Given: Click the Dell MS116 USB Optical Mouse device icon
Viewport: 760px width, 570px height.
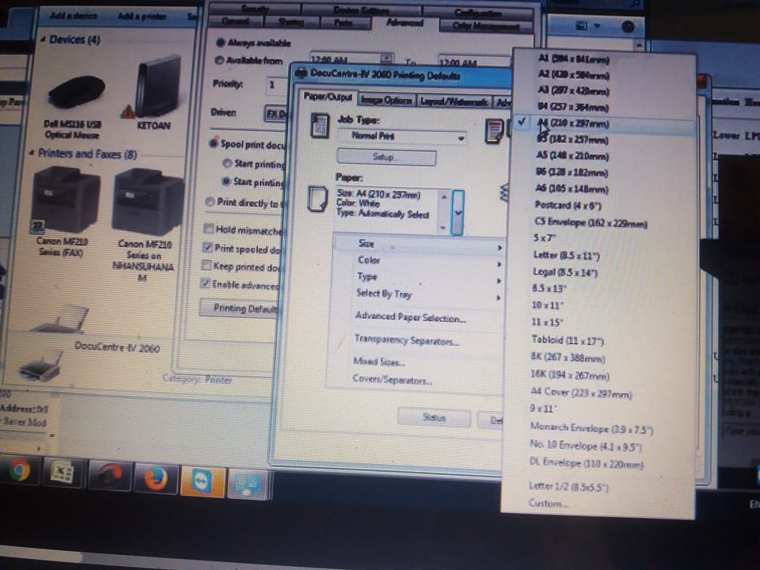Looking at the screenshot, I should 76,92.
